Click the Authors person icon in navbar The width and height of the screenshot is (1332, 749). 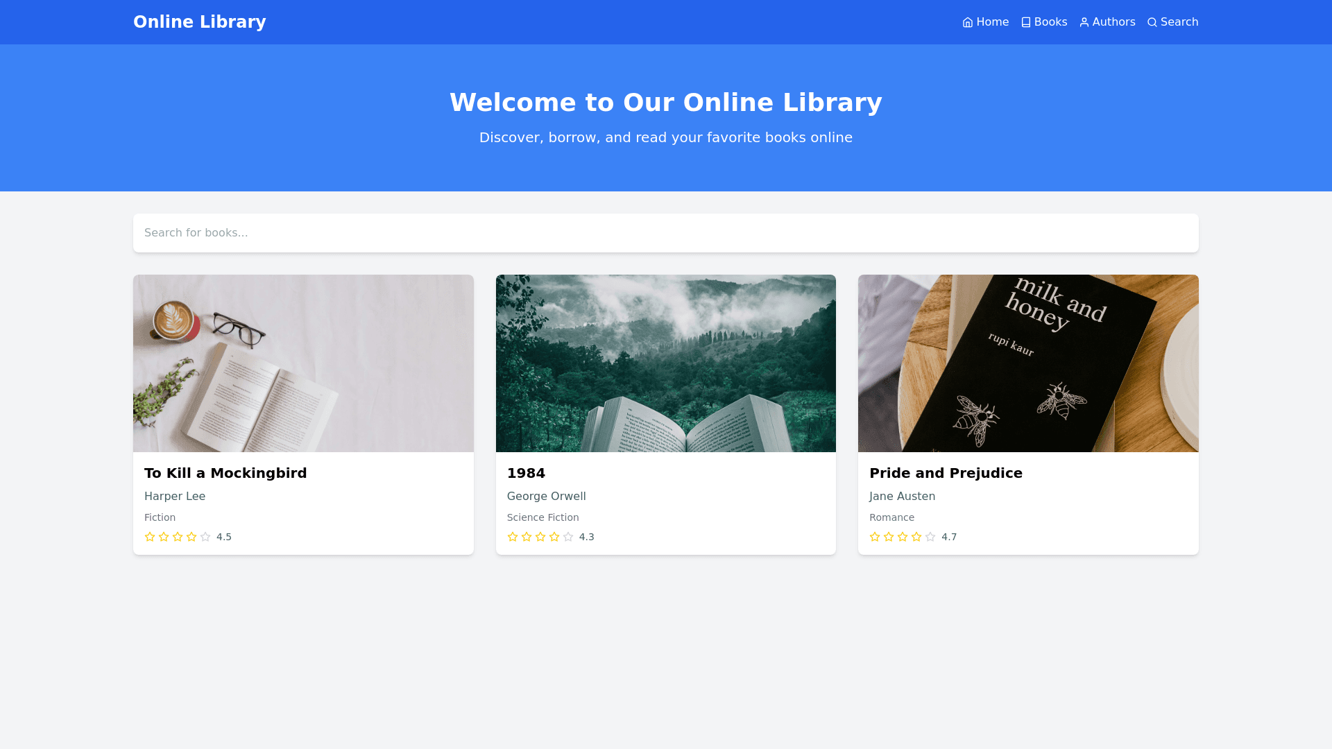(1084, 22)
